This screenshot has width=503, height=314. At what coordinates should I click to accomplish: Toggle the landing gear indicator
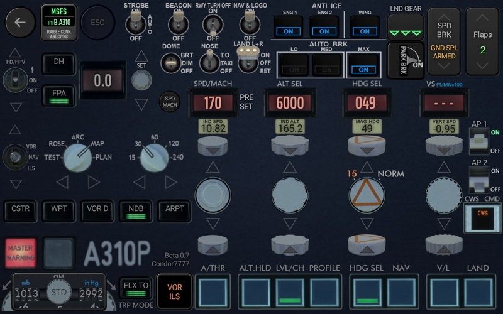pos(406,28)
